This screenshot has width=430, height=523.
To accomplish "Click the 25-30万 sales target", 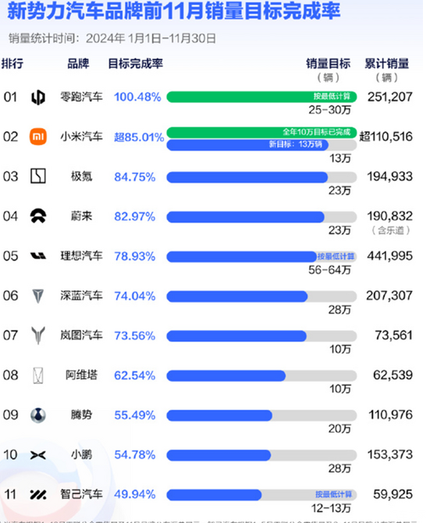I will point(329,110).
